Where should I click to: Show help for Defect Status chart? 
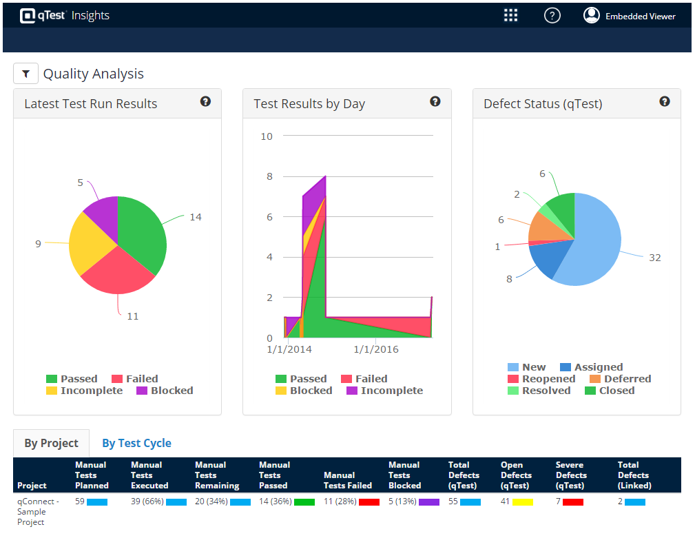(x=665, y=101)
